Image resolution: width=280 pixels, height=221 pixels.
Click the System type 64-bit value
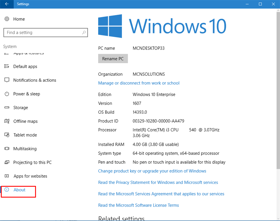[x=176, y=153]
